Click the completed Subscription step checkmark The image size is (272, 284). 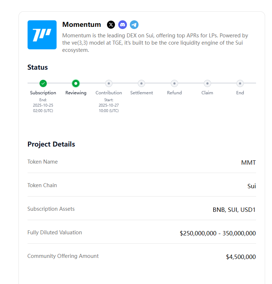coord(43,83)
